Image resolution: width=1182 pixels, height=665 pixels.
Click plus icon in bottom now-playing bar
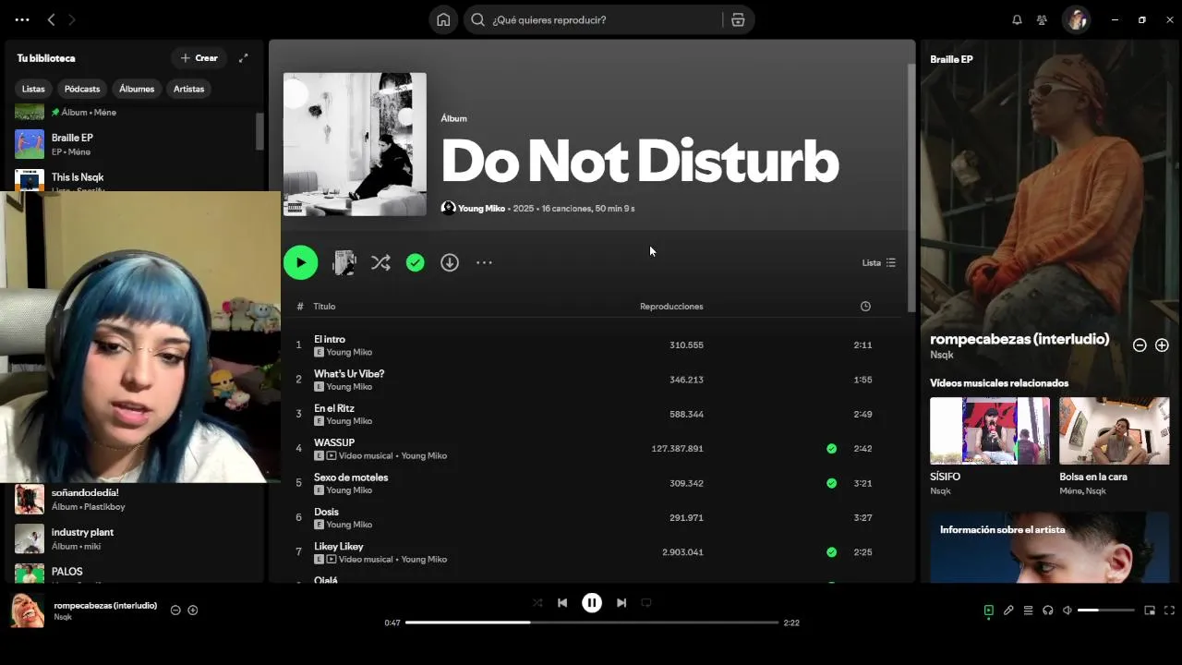click(x=193, y=611)
